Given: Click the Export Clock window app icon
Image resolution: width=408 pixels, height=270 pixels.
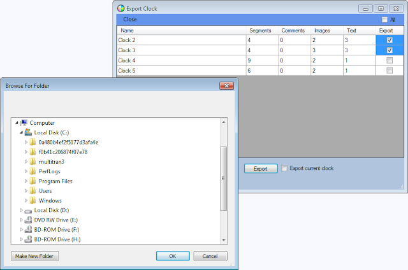Looking at the screenshot, I should point(120,8).
